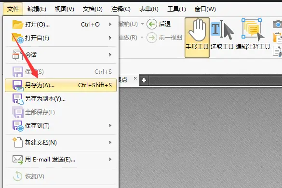This screenshot has width=282, height=188.
Task: Select 保存到(T) menu entry
Action: point(61,125)
